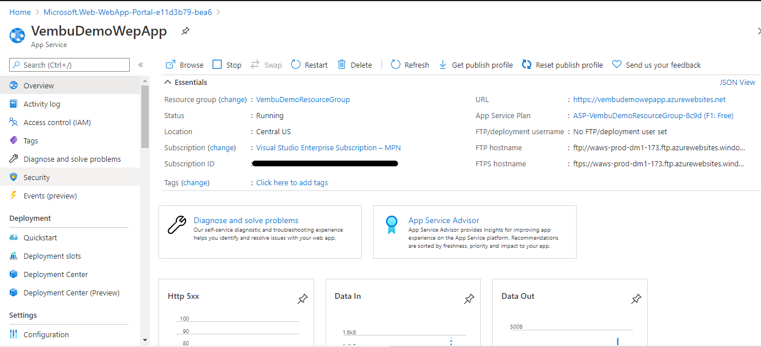Screen dimensions: 761x347
Task: Click the FTP hostname value
Action: [659, 147]
